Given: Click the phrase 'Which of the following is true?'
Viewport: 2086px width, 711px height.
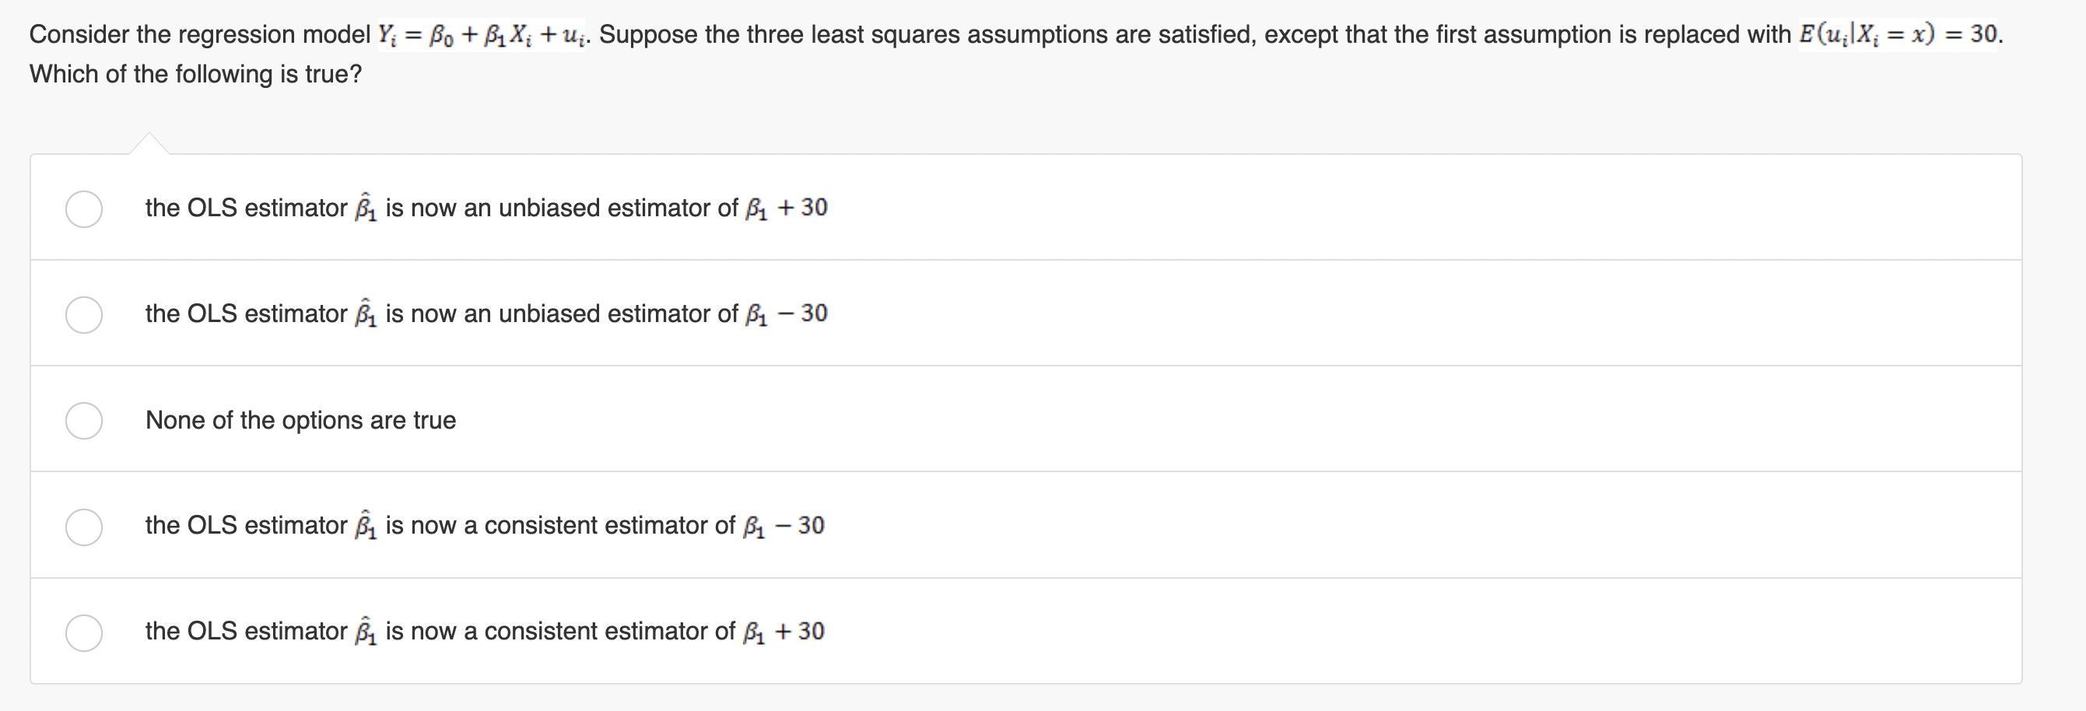Looking at the screenshot, I should 195,75.
